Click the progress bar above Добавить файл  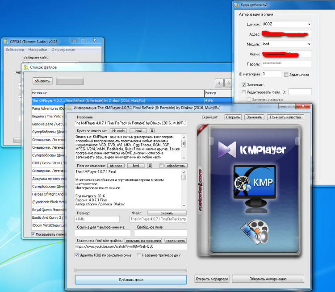click(x=131, y=270)
